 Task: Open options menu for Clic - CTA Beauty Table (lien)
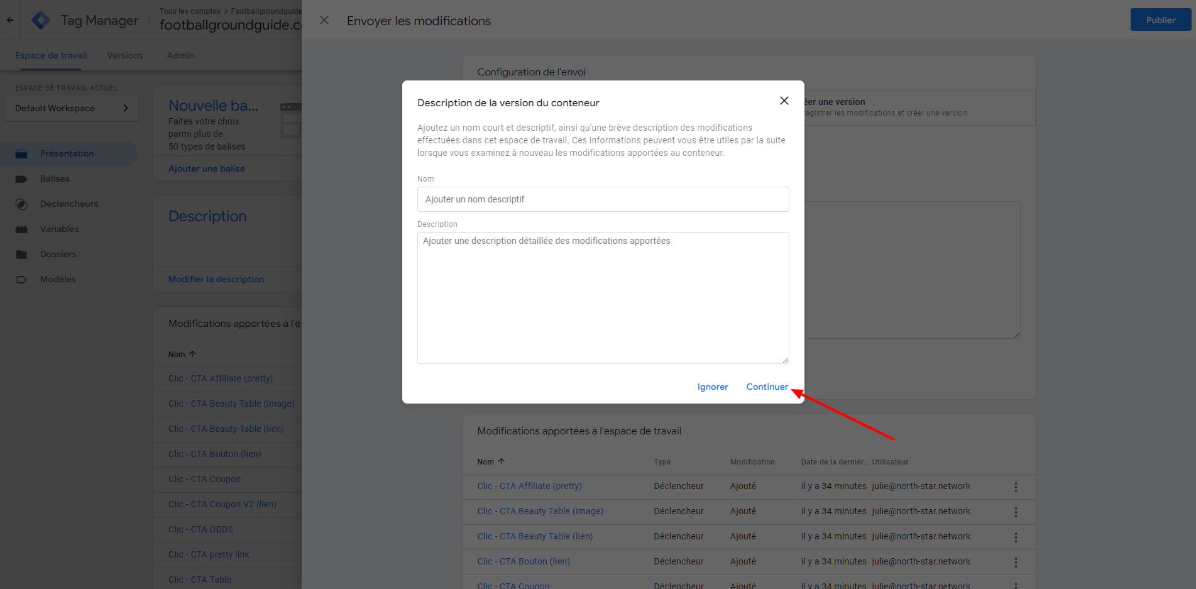pos(1015,537)
